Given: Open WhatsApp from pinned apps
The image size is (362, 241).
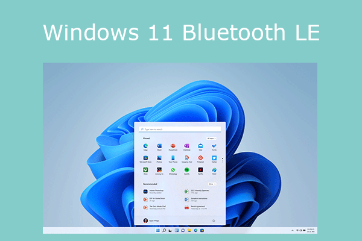Looking at the screenshot, I should pos(173,171).
